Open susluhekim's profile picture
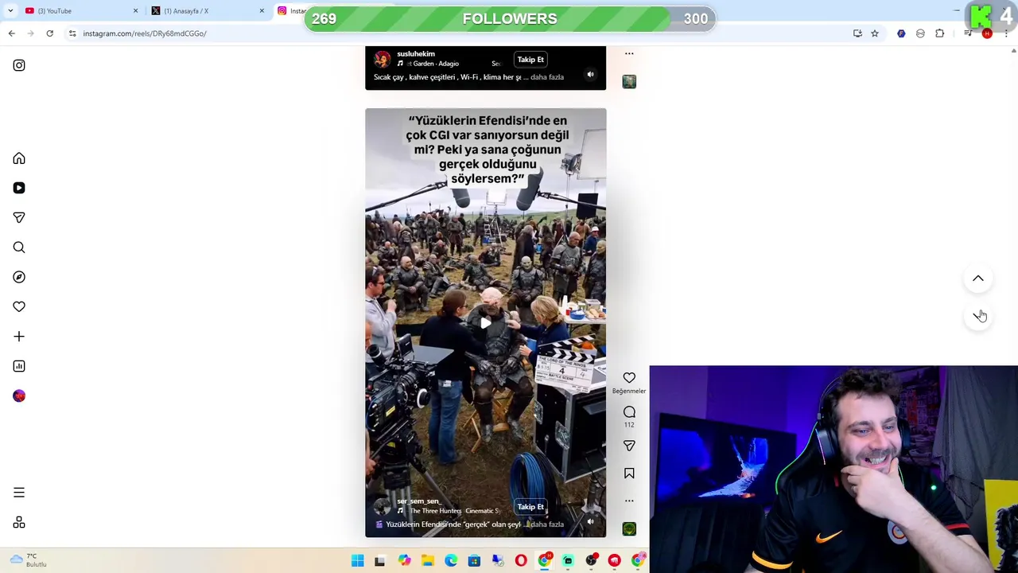This screenshot has width=1018, height=573. pyautogui.click(x=383, y=60)
